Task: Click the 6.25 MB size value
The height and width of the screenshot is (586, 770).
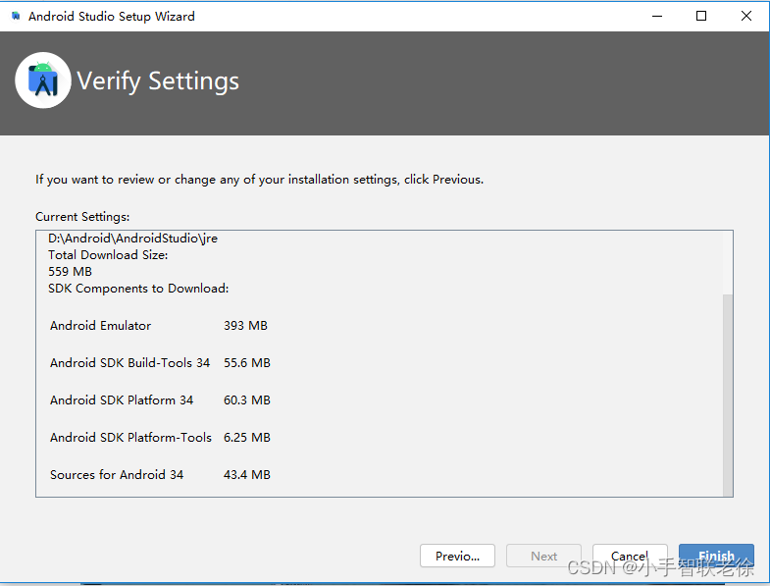Action: (247, 438)
